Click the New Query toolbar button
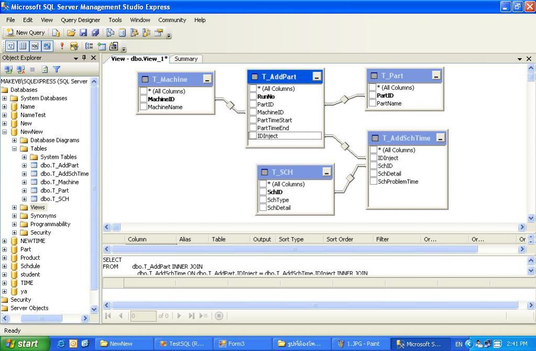Screen dimensions: 536x351 click(26, 32)
